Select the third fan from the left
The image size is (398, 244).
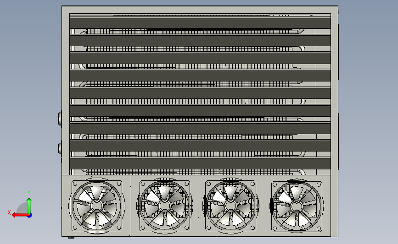231,206
